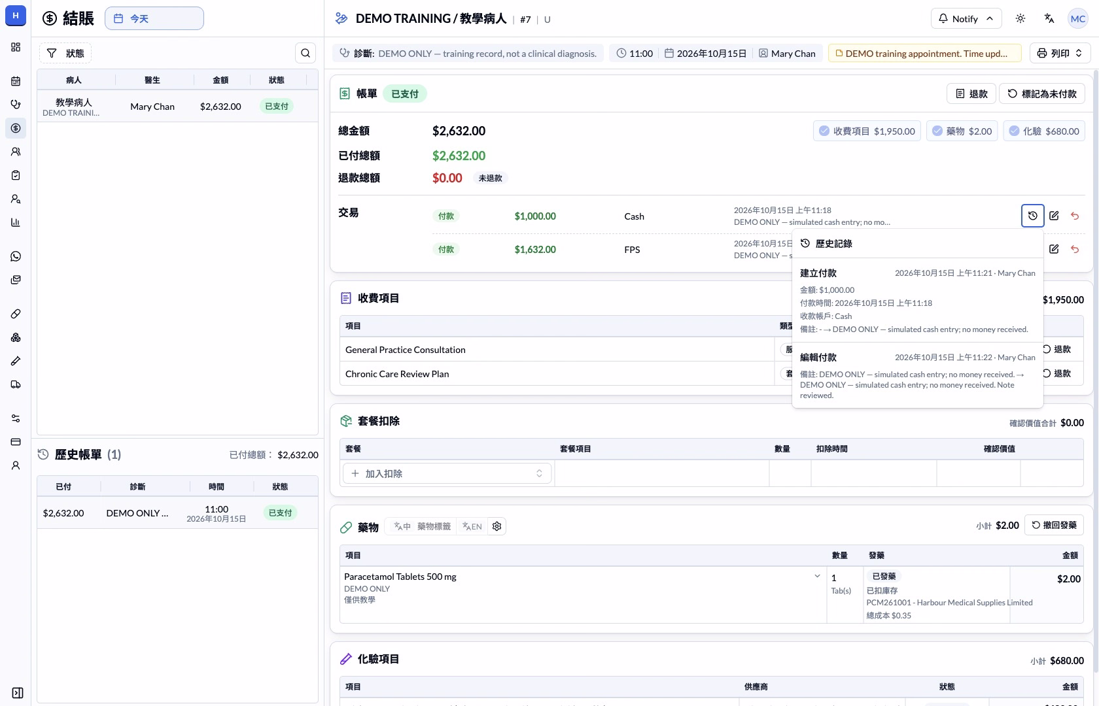Open the search icon in billing list
Image resolution: width=1099 pixels, height=706 pixels.
pyautogui.click(x=305, y=53)
